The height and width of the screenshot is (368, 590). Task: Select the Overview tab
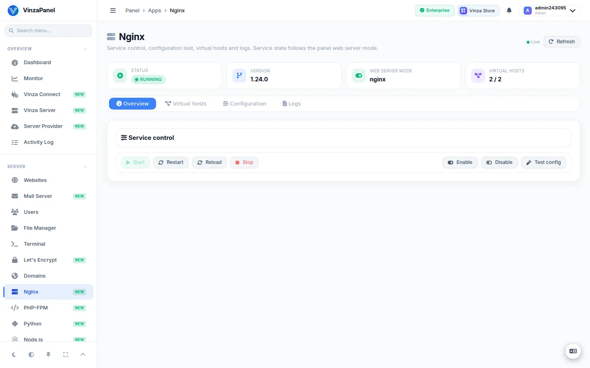pos(132,104)
